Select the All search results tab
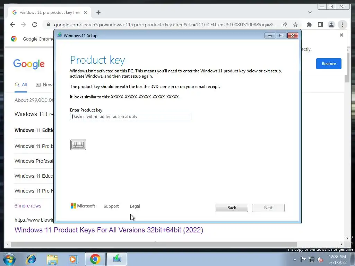This screenshot has height=266, width=355. click(21, 85)
